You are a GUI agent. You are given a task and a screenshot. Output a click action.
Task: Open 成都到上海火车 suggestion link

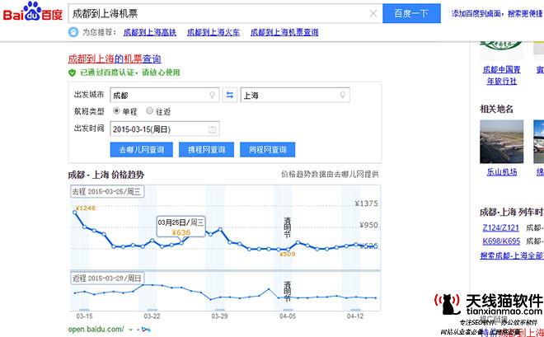[x=213, y=33]
